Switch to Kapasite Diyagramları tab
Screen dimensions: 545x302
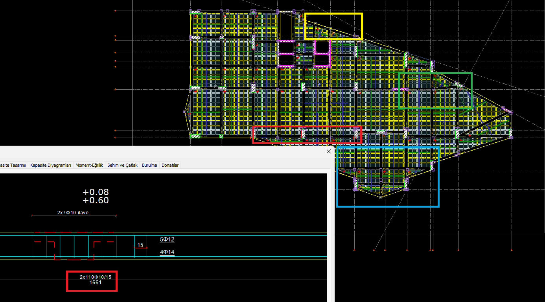[x=51, y=165]
